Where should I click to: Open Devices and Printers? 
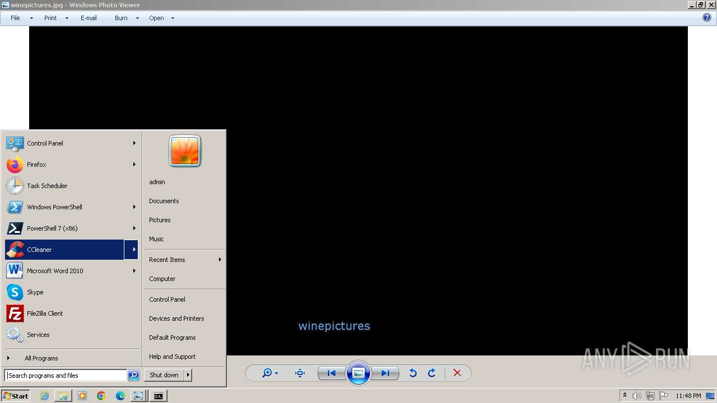176,318
